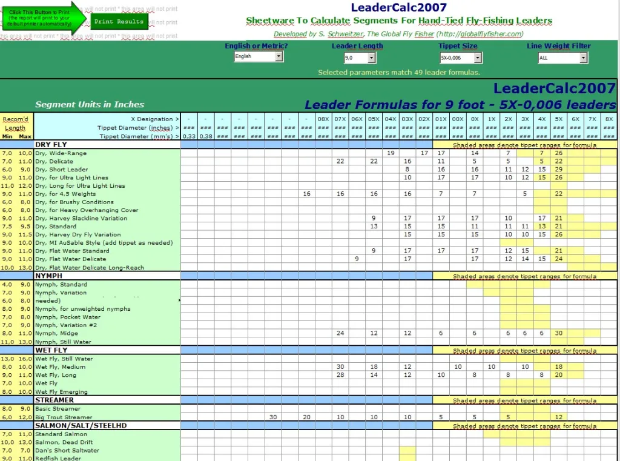The image size is (620, 461).
Task: Open the Tippet Size dropdown
Action: (478, 58)
